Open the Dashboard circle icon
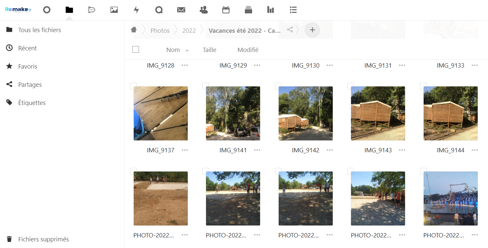 (x=47, y=10)
